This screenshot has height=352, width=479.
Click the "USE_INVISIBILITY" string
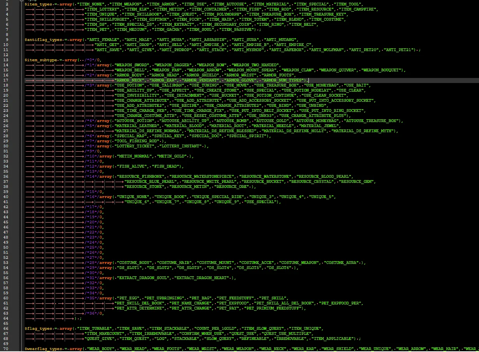pyautogui.click(x=137, y=95)
